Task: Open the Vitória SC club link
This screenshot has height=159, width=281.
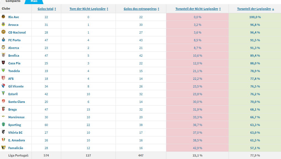Action: click(15, 133)
